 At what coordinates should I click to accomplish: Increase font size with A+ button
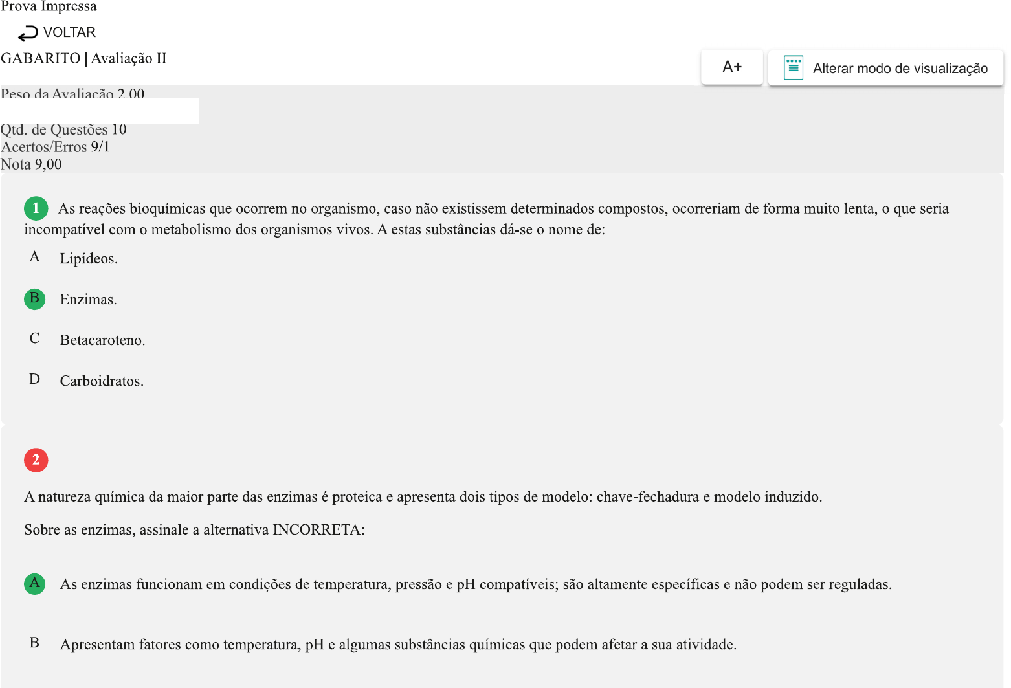[731, 67]
